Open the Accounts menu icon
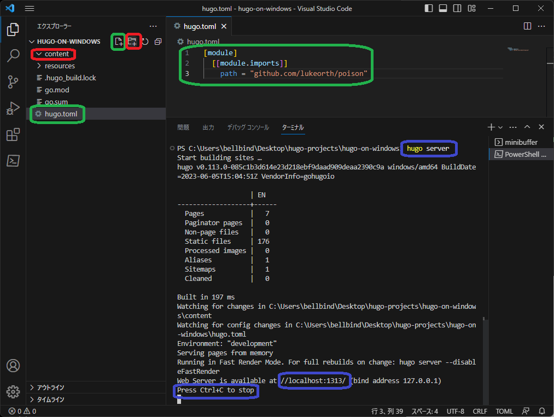 (x=13, y=366)
